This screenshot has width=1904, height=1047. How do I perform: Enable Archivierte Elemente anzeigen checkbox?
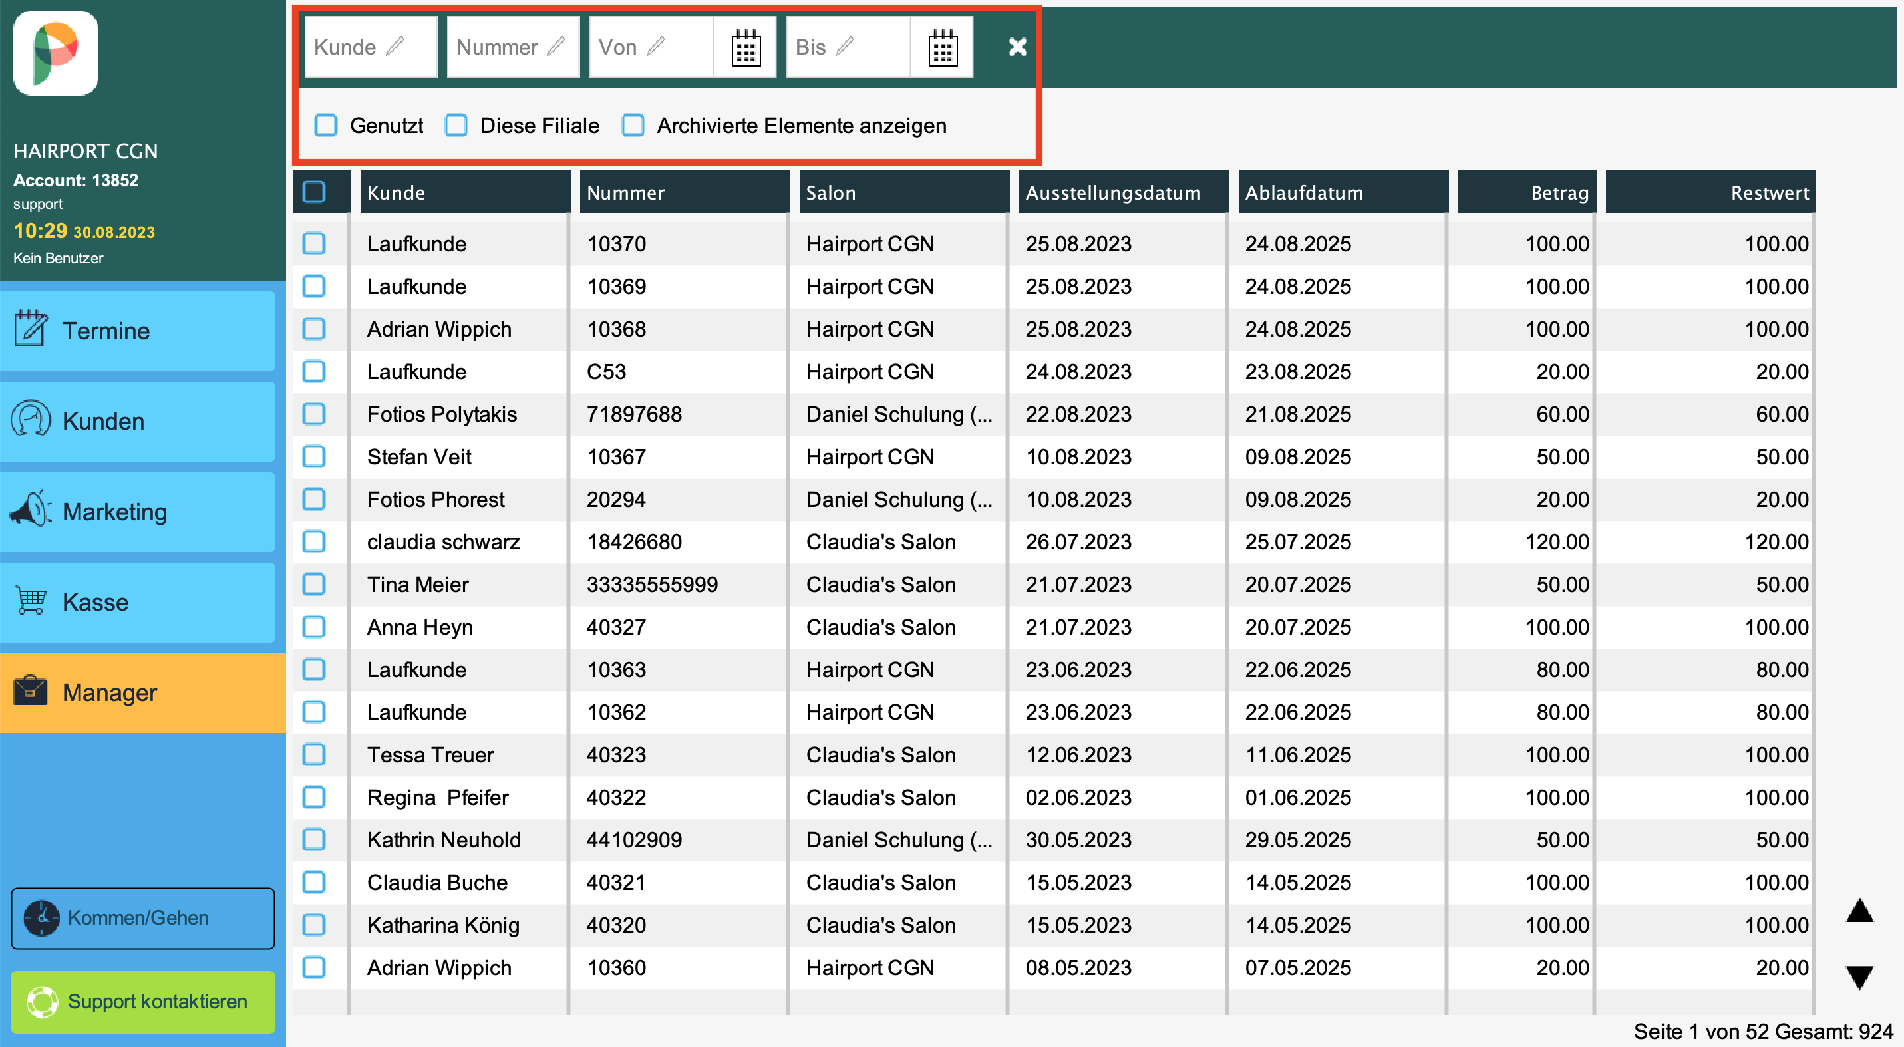point(633,125)
